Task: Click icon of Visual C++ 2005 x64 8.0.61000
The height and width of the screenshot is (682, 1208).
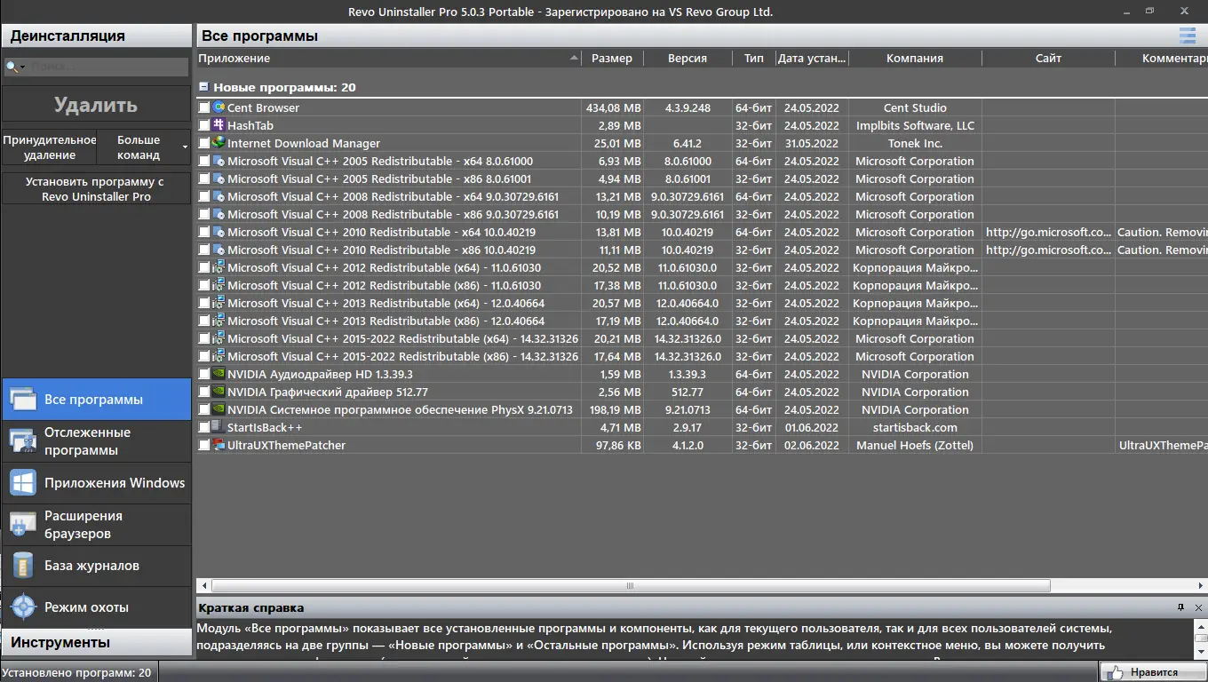Action: tap(219, 161)
